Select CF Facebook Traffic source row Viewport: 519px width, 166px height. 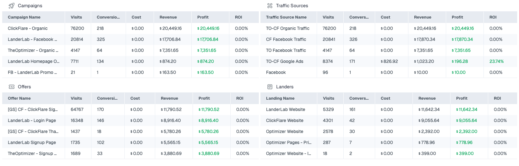point(286,39)
